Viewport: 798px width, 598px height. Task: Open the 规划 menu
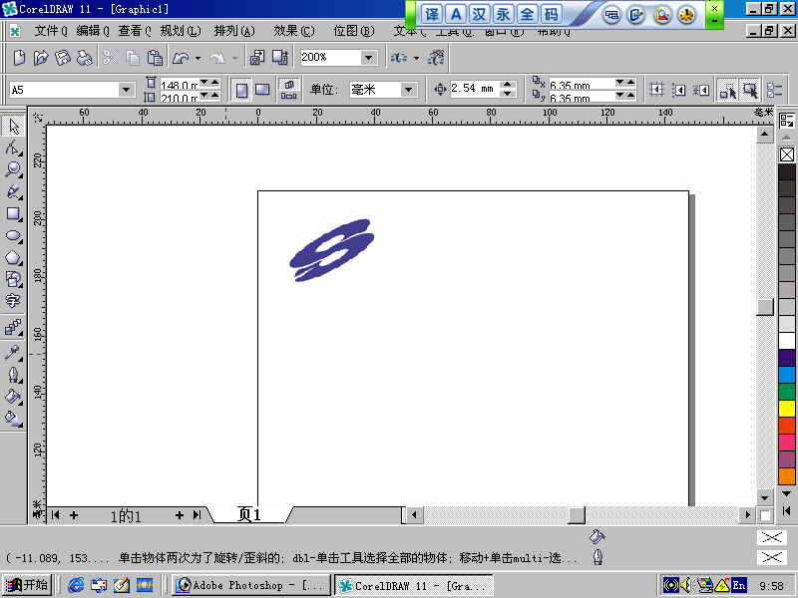181,31
